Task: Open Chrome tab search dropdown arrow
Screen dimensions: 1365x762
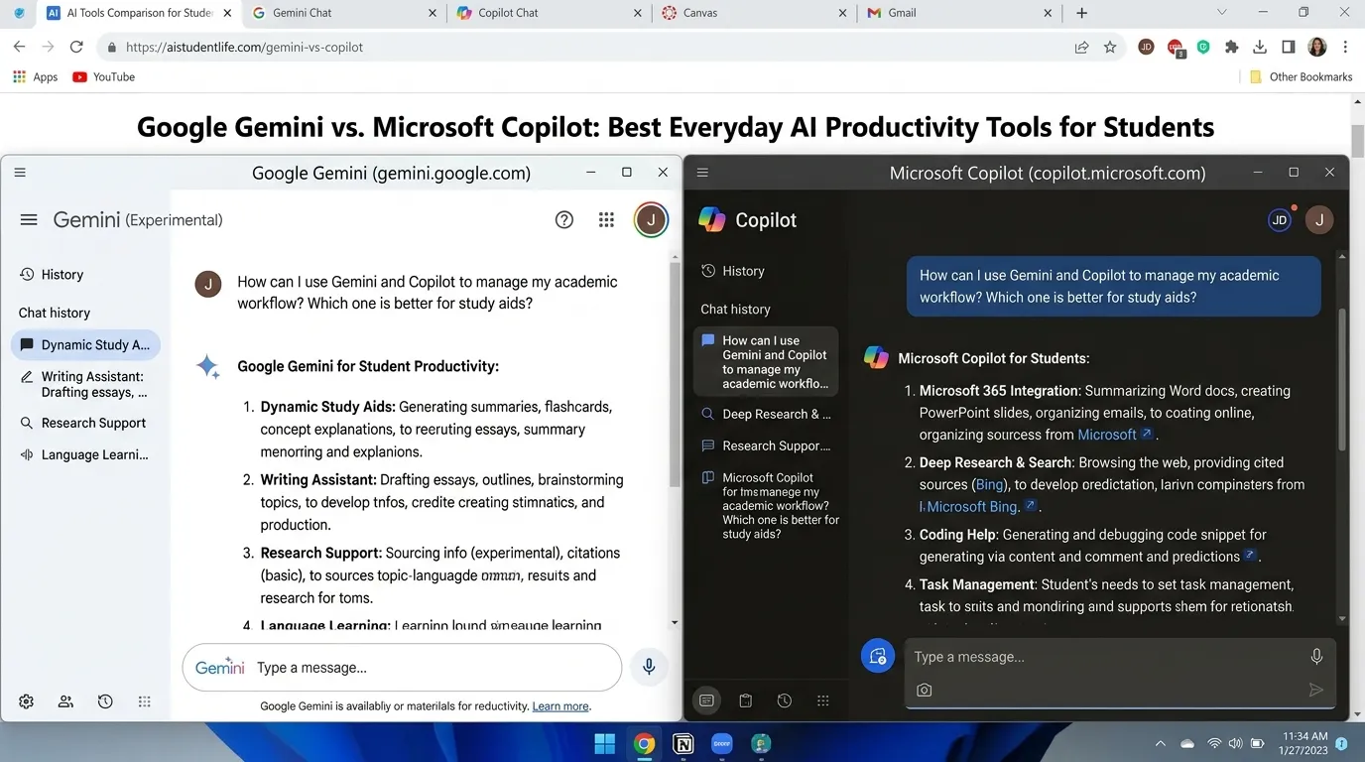Action: [1222, 13]
